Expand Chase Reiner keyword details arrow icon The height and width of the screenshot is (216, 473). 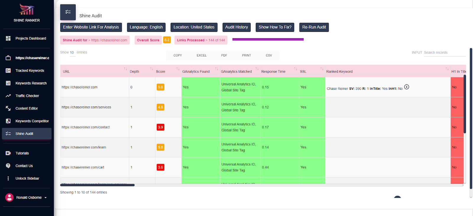tap(407, 87)
